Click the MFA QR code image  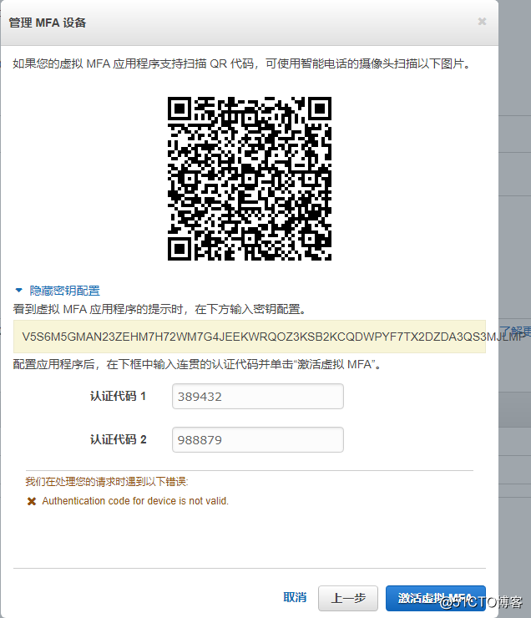coord(250,179)
